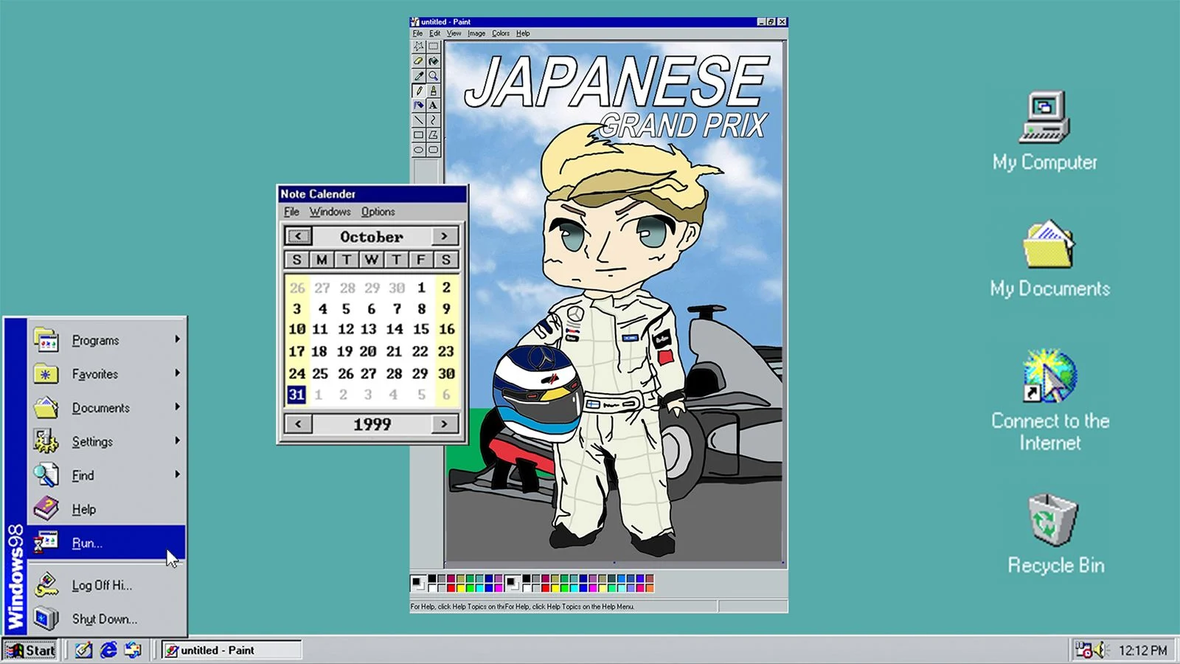Select the Free-Form Select tool in Paint
Viewport: 1180px width, 664px height.
419,46
